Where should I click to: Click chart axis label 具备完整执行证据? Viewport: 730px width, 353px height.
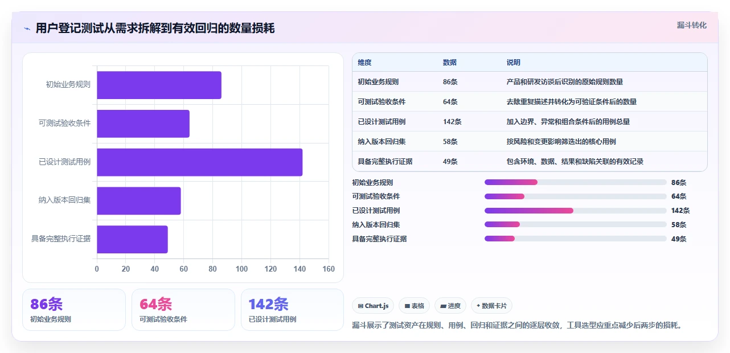pos(61,239)
